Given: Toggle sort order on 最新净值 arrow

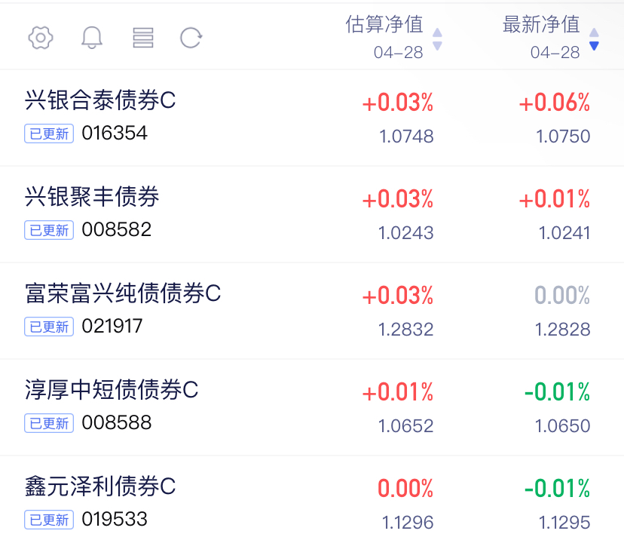Looking at the screenshot, I should pyautogui.click(x=594, y=39).
